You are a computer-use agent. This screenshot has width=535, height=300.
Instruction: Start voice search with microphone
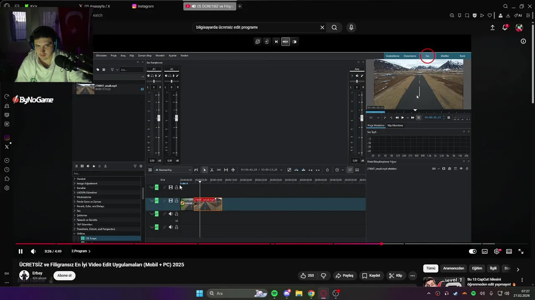[x=351, y=27]
